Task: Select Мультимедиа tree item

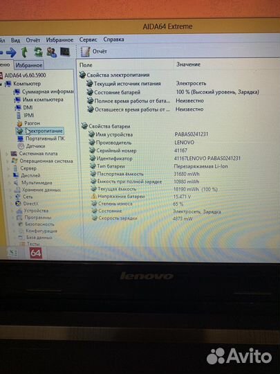Action: (32, 182)
